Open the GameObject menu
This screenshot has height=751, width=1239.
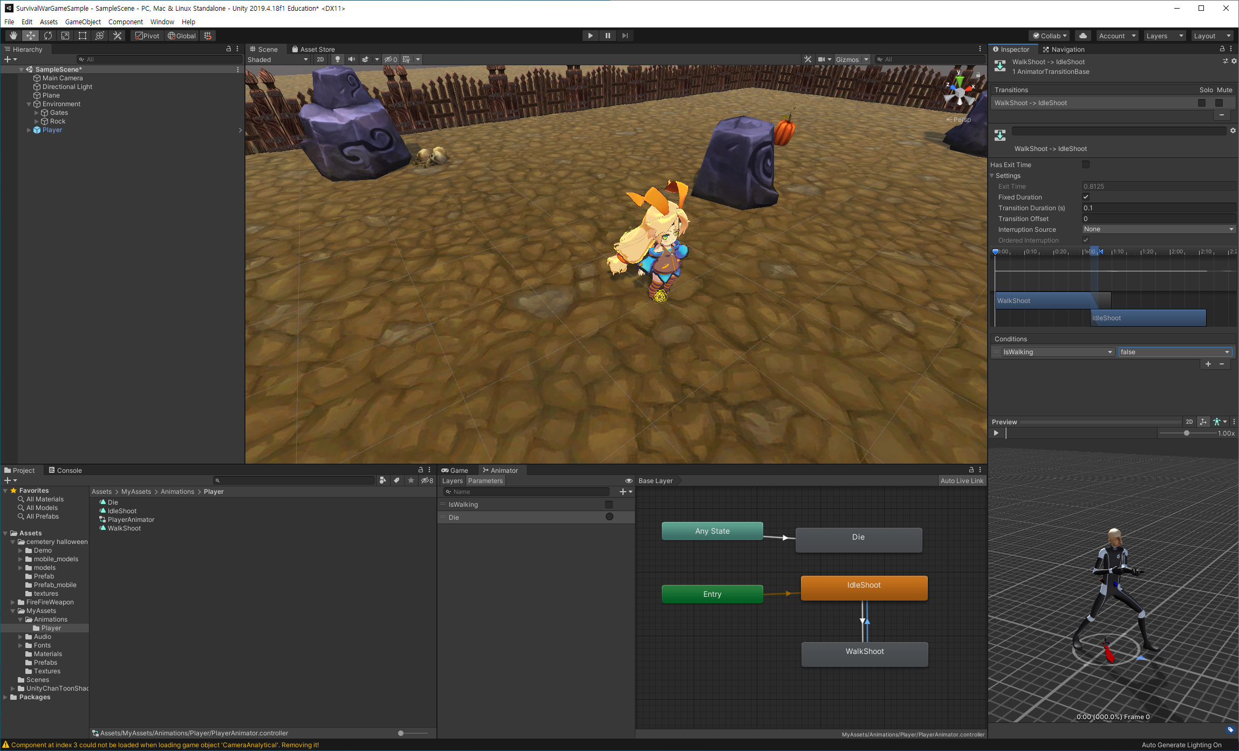83,22
